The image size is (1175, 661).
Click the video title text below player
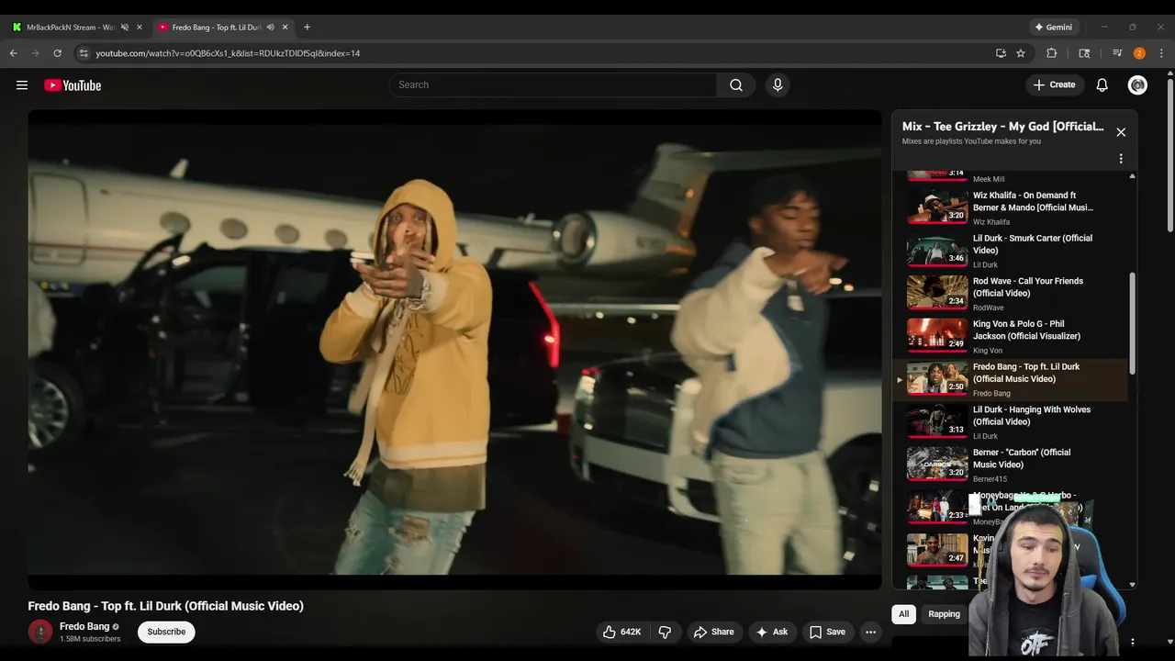tap(165, 606)
